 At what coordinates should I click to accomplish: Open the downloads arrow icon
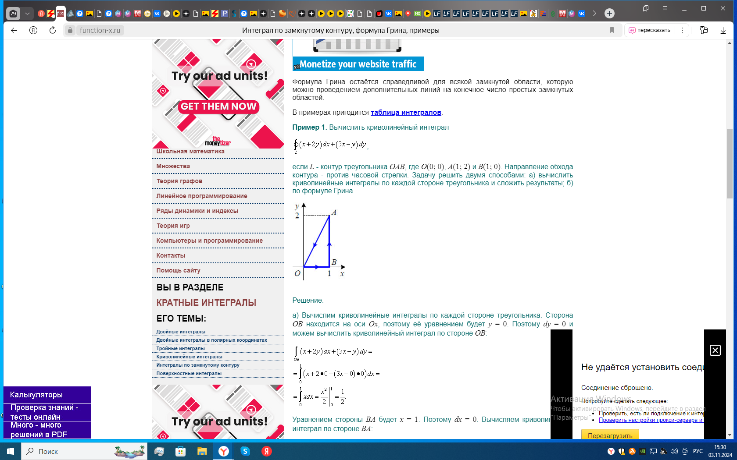[x=723, y=30]
